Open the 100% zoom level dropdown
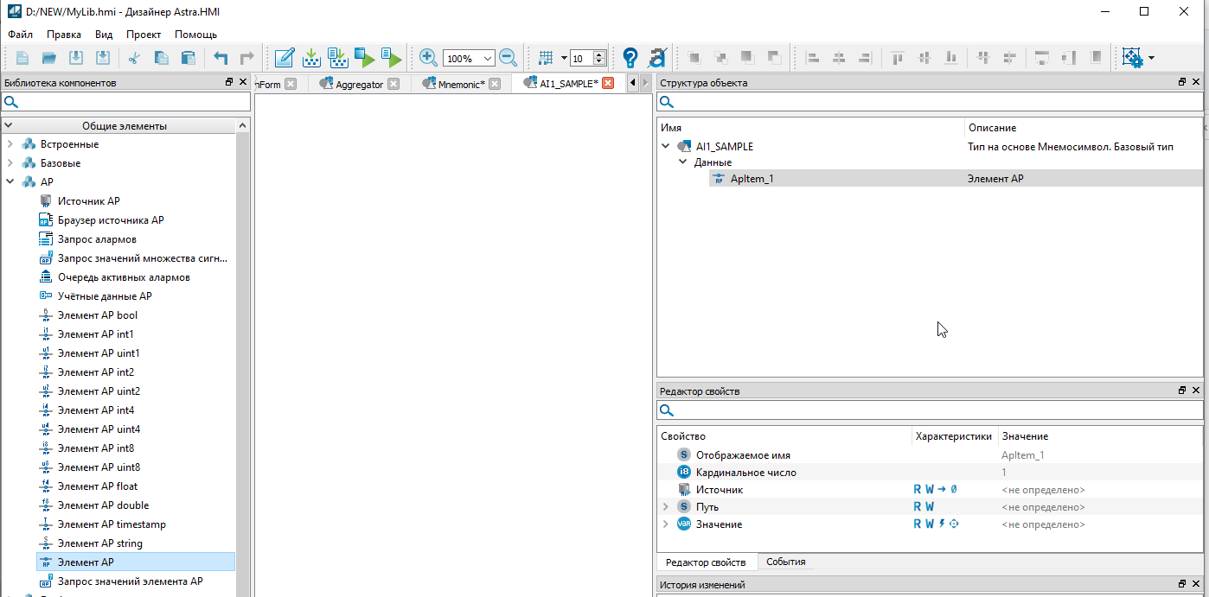 coord(488,59)
